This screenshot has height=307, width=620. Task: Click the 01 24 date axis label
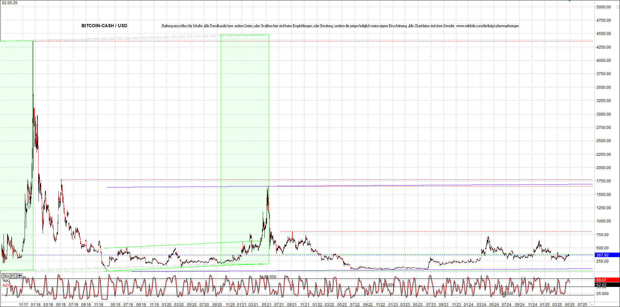click(x=469, y=304)
